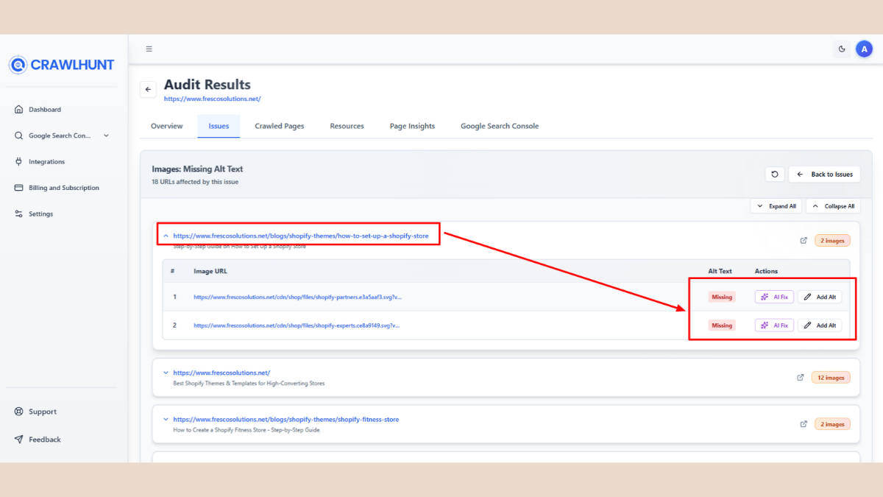Open the shopify-partners.e3a5aaf3.svg image URL
This screenshot has height=497, width=883.
click(297, 297)
